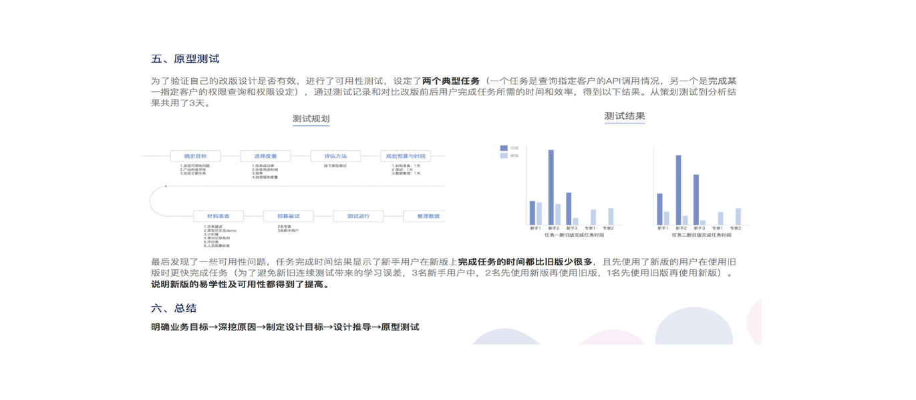Image resolution: width=916 pixels, height=400 pixels.
Task: Select the 招募被试 flowchart box
Action: 289,216
